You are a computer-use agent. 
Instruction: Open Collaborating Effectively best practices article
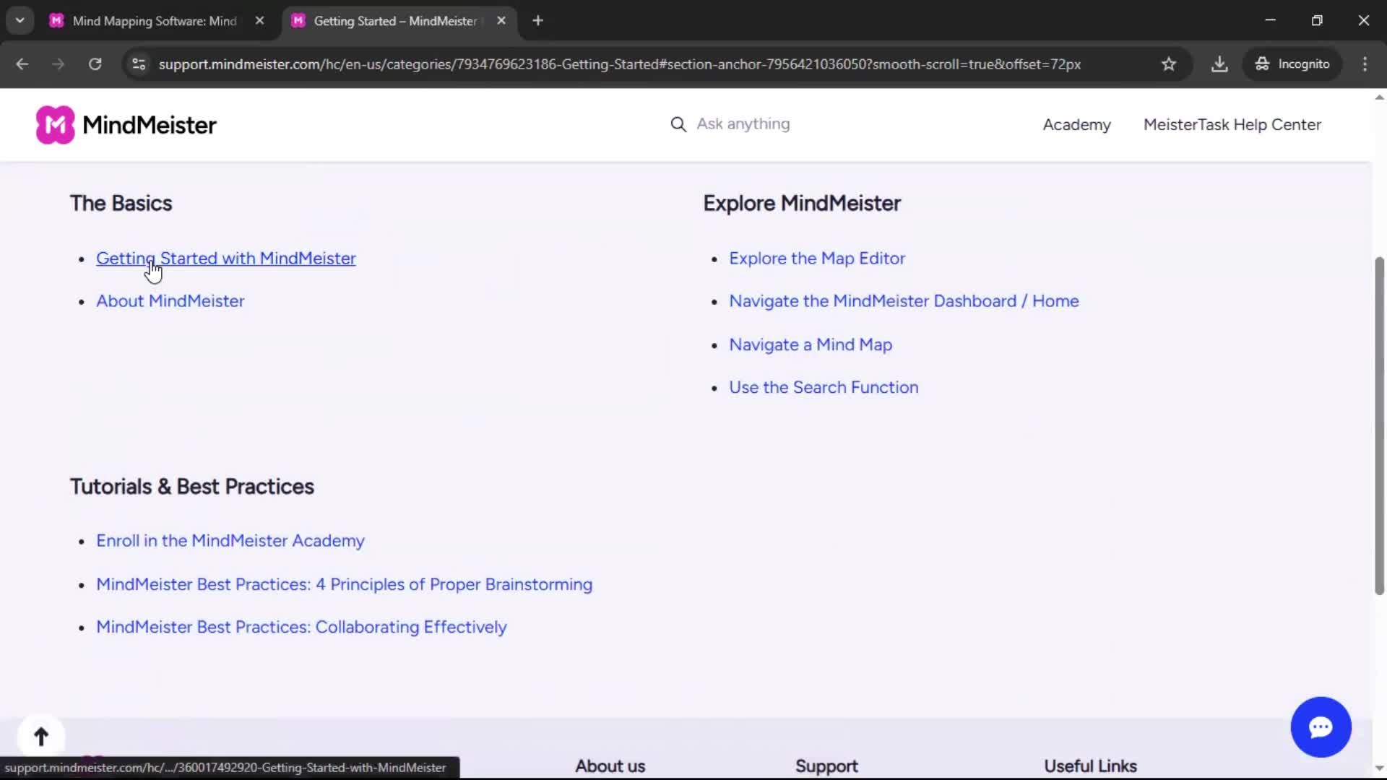[x=301, y=627]
